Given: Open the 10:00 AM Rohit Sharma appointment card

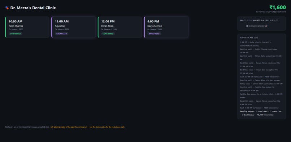Looking at the screenshot, I should click(x=27, y=27).
